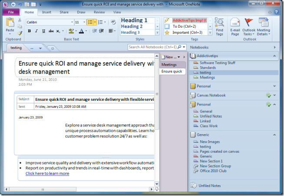Open the File tab
Image resolution: width=284 pixels, height=196 pixels.
tap(11, 12)
